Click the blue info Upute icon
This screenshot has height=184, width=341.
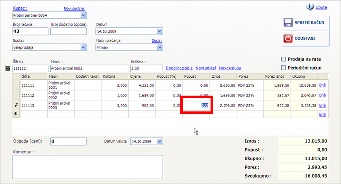click(x=309, y=7)
